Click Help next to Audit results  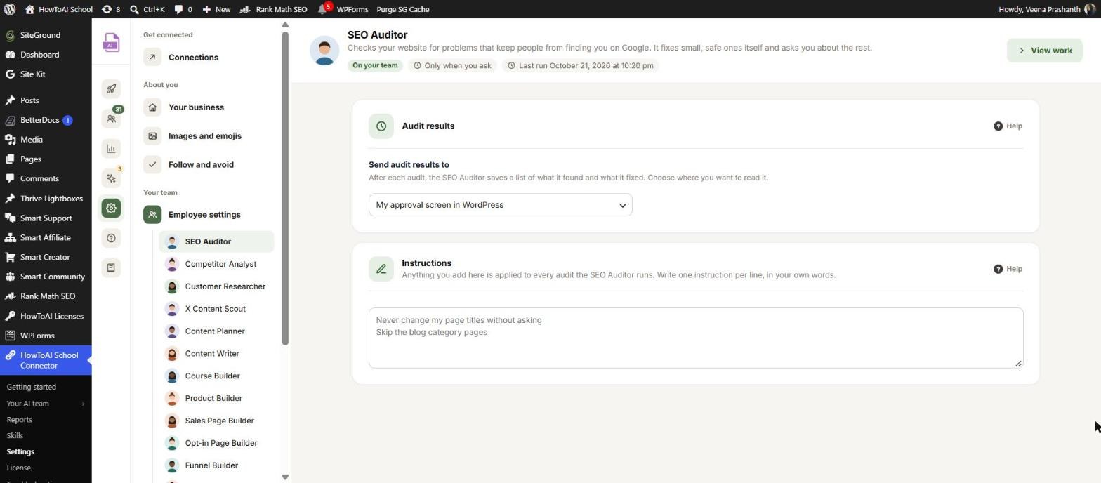(x=1008, y=126)
